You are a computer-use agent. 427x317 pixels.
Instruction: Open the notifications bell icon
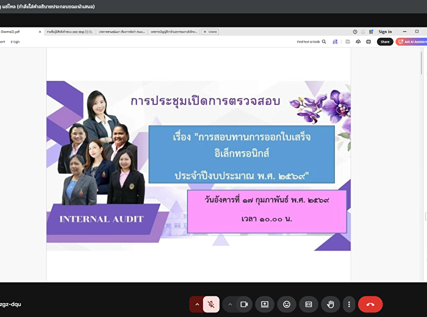363,32
